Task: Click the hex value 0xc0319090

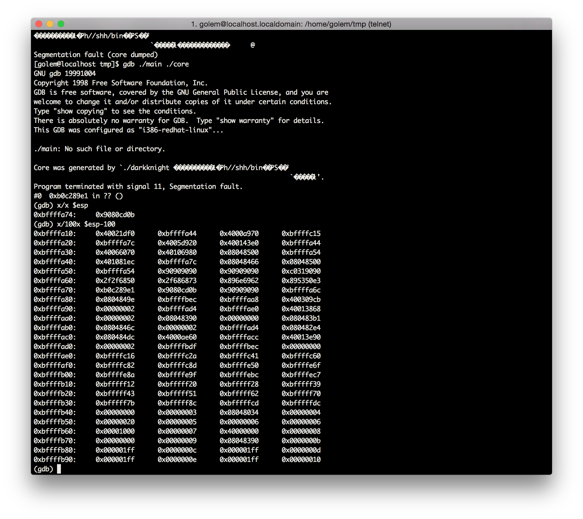Action: click(301, 271)
